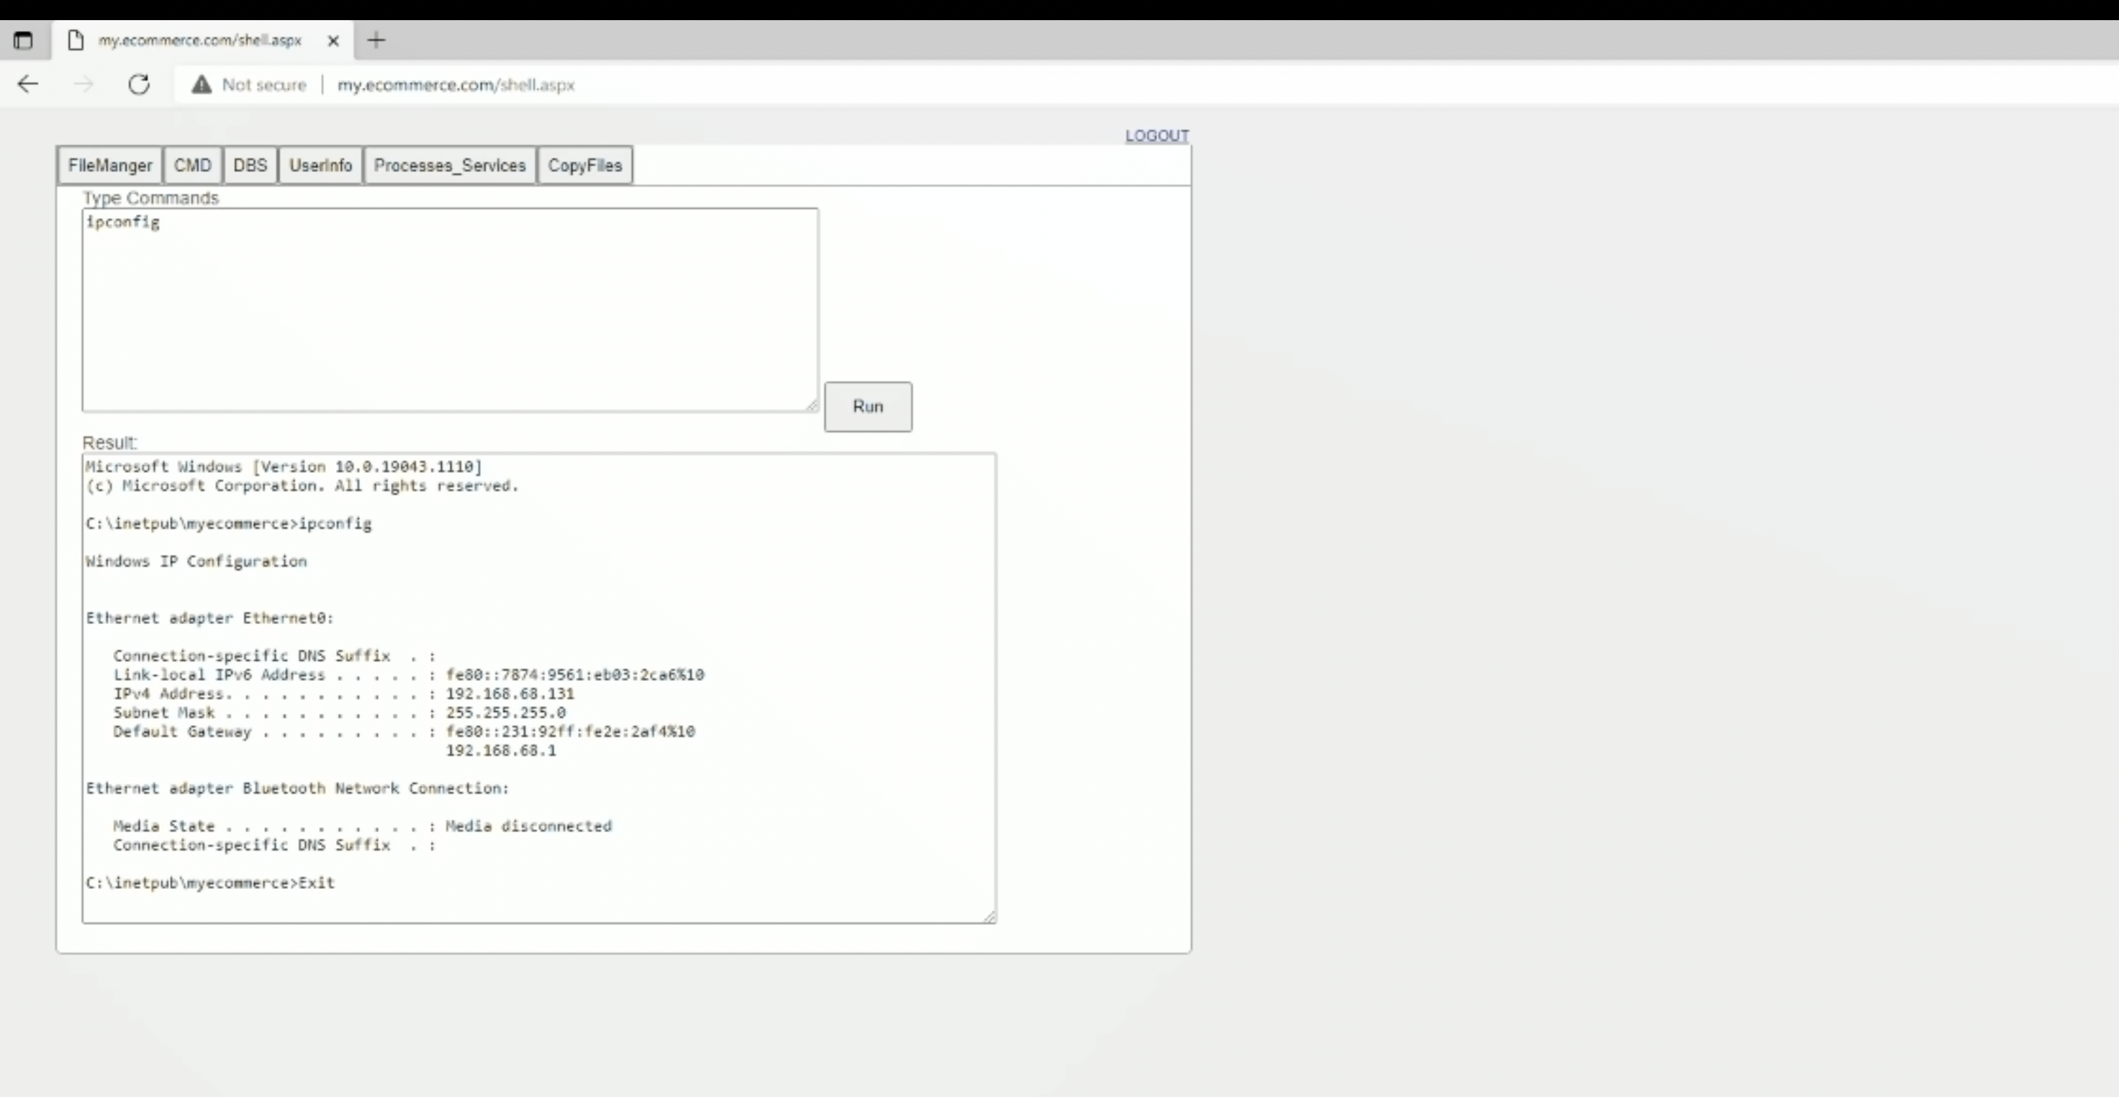Switch to the CMD tab
The width and height of the screenshot is (2119, 1097).
coord(192,166)
